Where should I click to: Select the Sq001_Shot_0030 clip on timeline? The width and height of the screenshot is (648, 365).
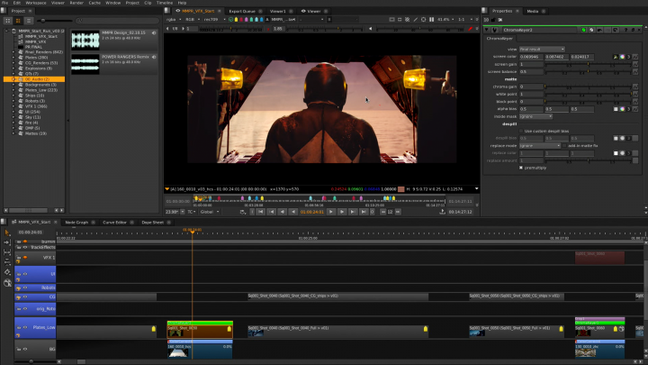[200, 330]
